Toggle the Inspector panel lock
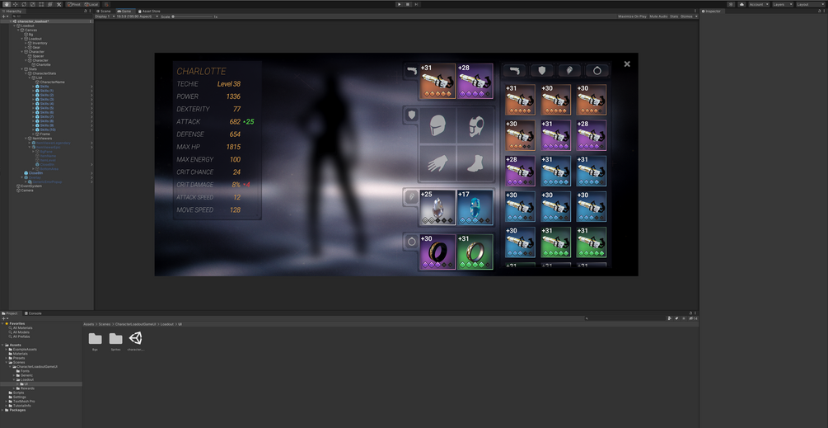The image size is (828, 428). (819, 11)
